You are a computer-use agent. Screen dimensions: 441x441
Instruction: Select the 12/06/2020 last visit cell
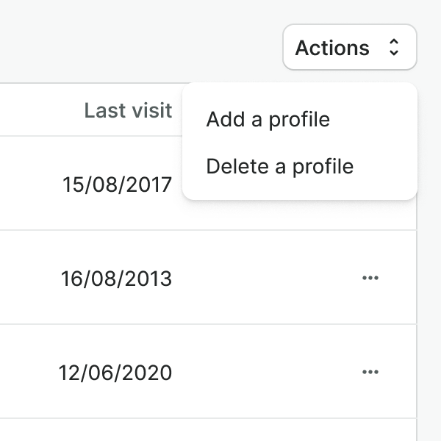point(115,373)
